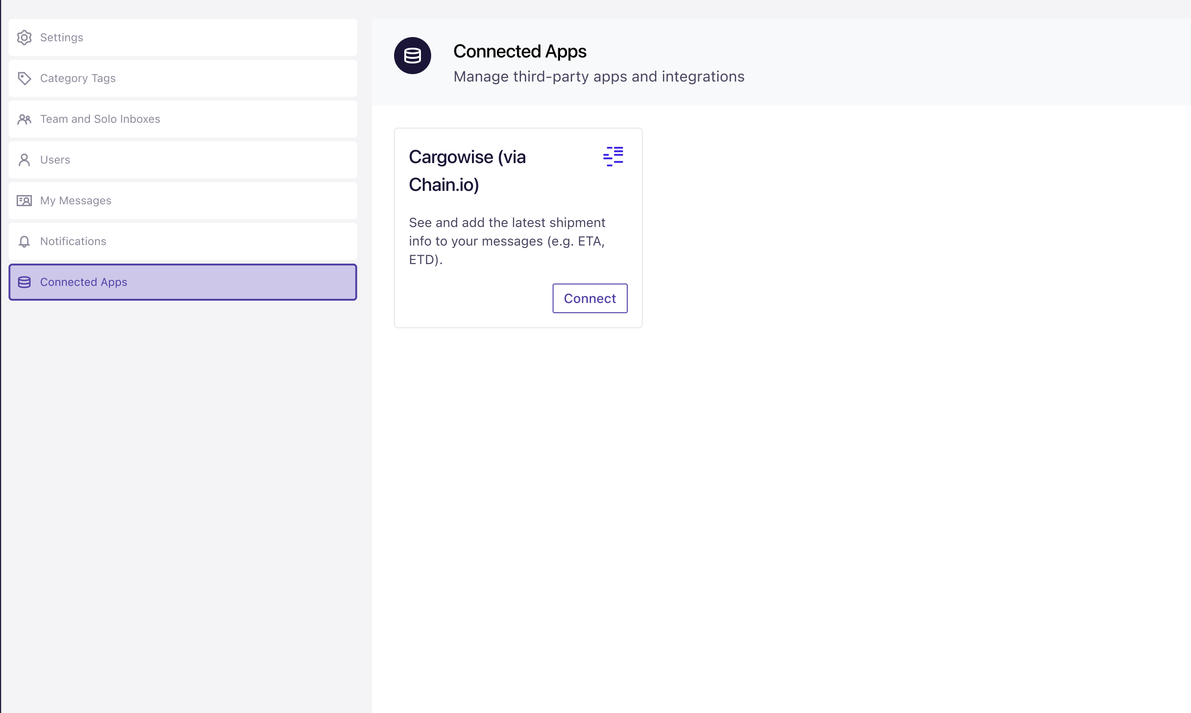Select the Users menu item
Viewport: 1191px width, 713px height.
click(x=183, y=160)
